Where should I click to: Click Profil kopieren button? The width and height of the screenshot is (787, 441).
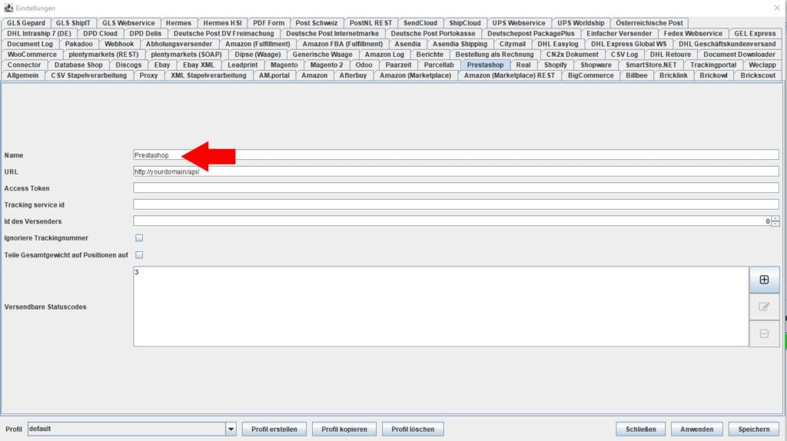pos(344,429)
